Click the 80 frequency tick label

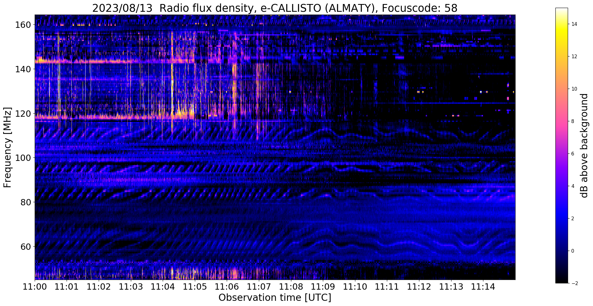25,202
